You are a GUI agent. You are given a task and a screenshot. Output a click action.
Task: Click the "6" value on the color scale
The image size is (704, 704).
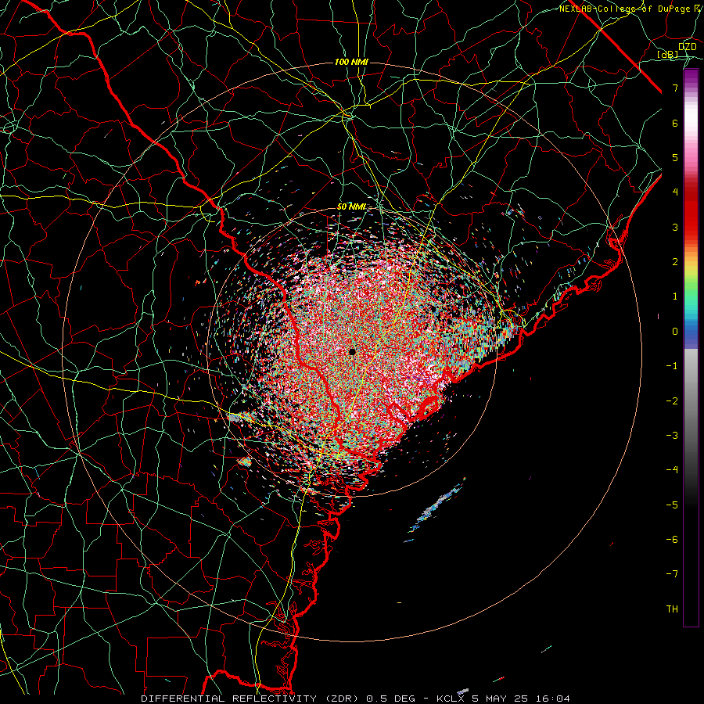pyautogui.click(x=675, y=123)
